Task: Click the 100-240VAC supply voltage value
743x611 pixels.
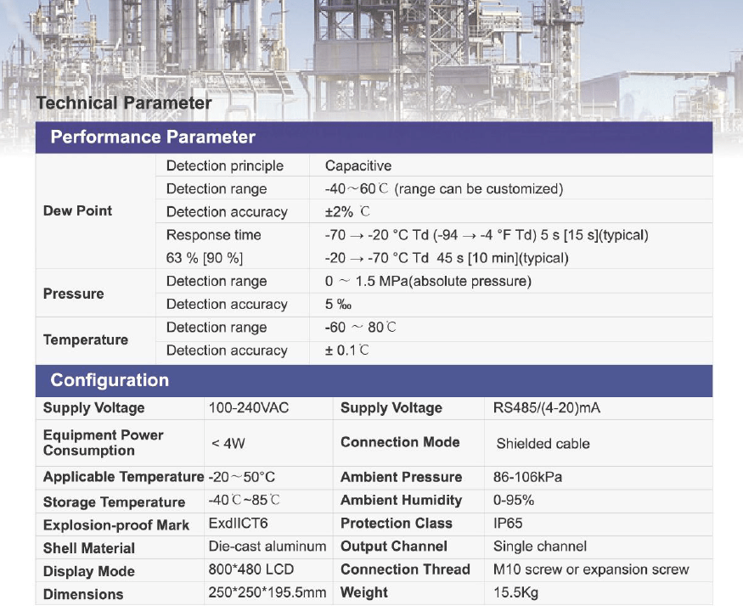Action: 249,408
